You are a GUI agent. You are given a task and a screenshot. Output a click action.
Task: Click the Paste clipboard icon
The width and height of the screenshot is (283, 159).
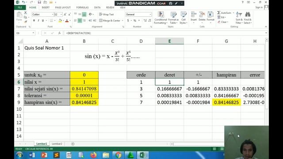pos(19,15)
